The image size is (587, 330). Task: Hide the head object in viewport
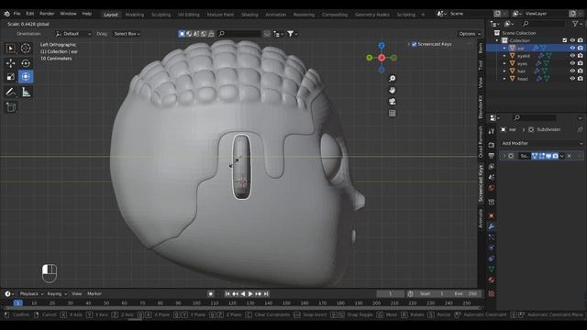click(572, 79)
